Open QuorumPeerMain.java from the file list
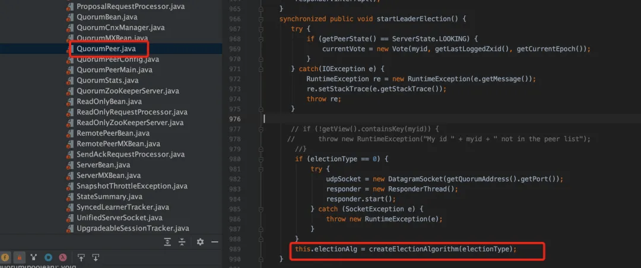The height and width of the screenshot is (268, 641). click(114, 70)
